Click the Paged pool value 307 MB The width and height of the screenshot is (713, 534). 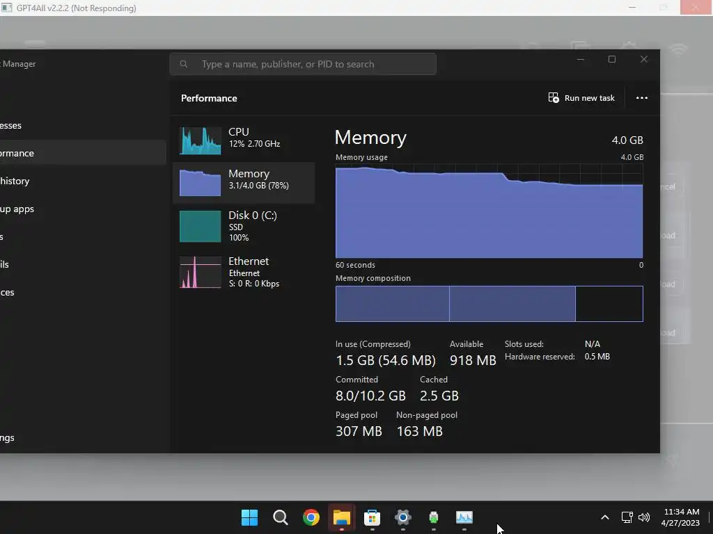pos(359,431)
